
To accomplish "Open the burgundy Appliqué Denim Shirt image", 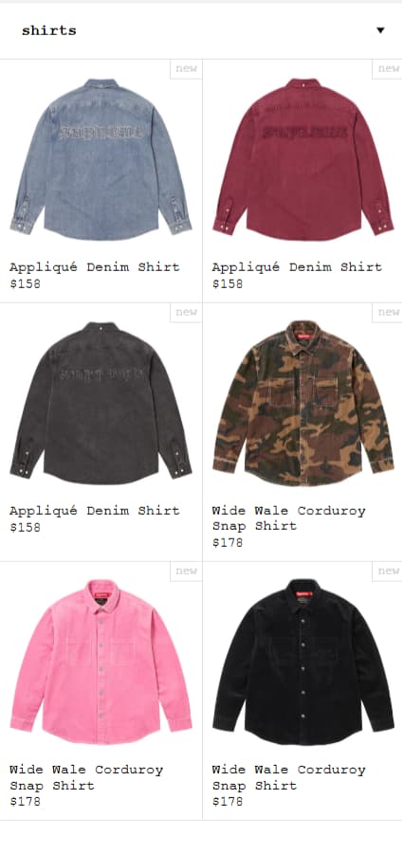I will [302, 159].
